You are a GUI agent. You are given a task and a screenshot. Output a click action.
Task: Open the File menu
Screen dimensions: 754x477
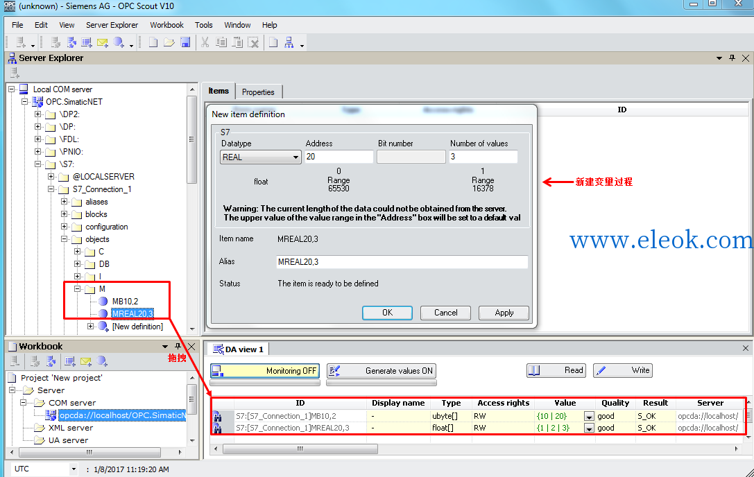pyautogui.click(x=17, y=25)
